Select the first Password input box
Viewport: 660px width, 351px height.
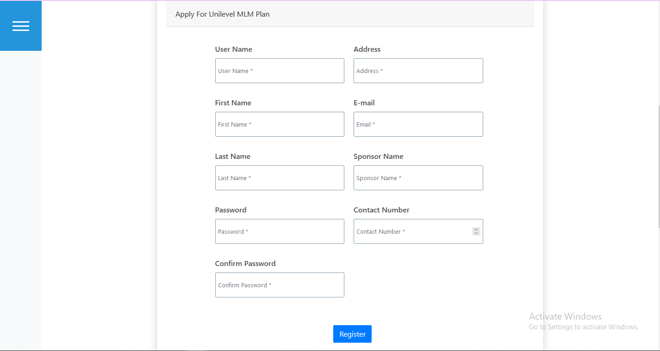(x=280, y=231)
